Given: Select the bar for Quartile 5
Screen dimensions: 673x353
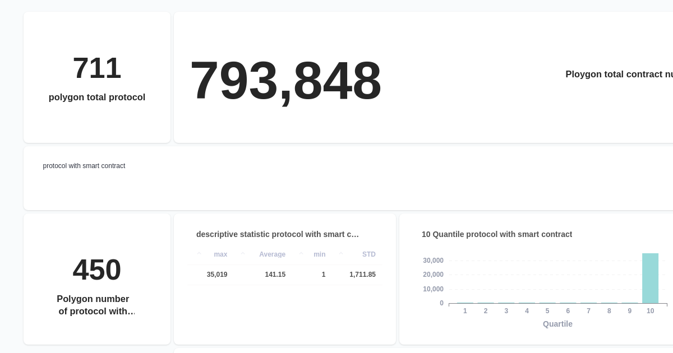Looking at the screenshot, I should (547, 302).
